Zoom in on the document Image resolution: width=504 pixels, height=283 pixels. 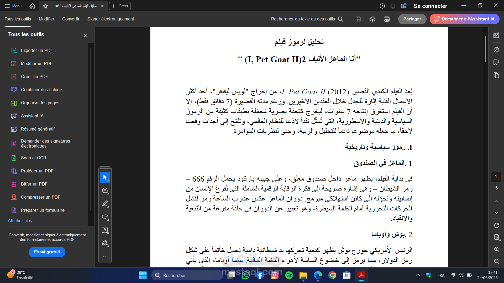pyautogui.click(x=497, y=249)
